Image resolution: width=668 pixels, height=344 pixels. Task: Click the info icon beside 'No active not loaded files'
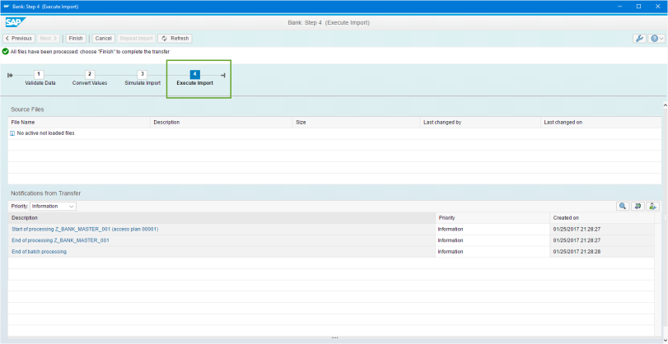pyautogui.click(x=12, y=133)
